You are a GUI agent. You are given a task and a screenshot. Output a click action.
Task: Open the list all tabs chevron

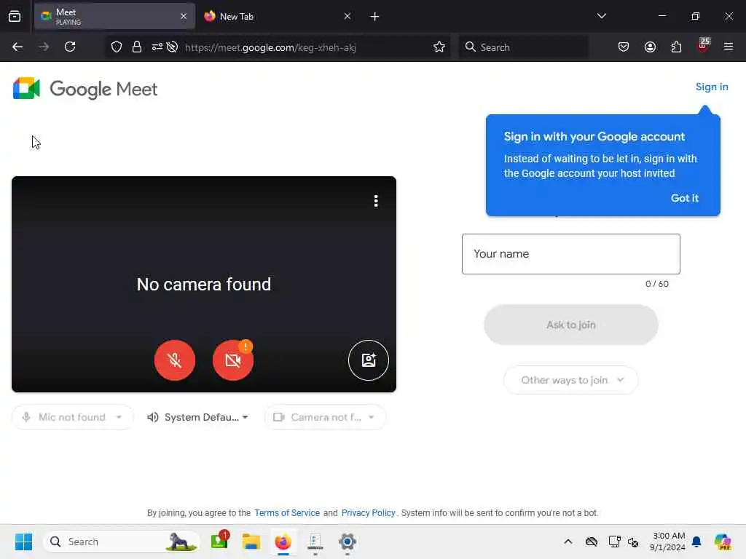601,16
